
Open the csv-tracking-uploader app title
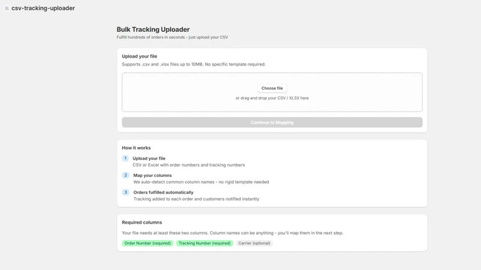coord(43,8)
